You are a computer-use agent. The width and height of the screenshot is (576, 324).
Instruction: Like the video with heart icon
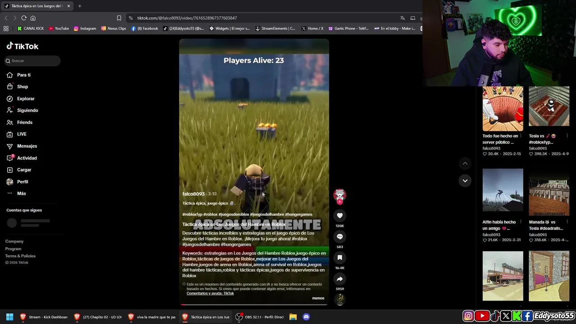tap(340, 216)
